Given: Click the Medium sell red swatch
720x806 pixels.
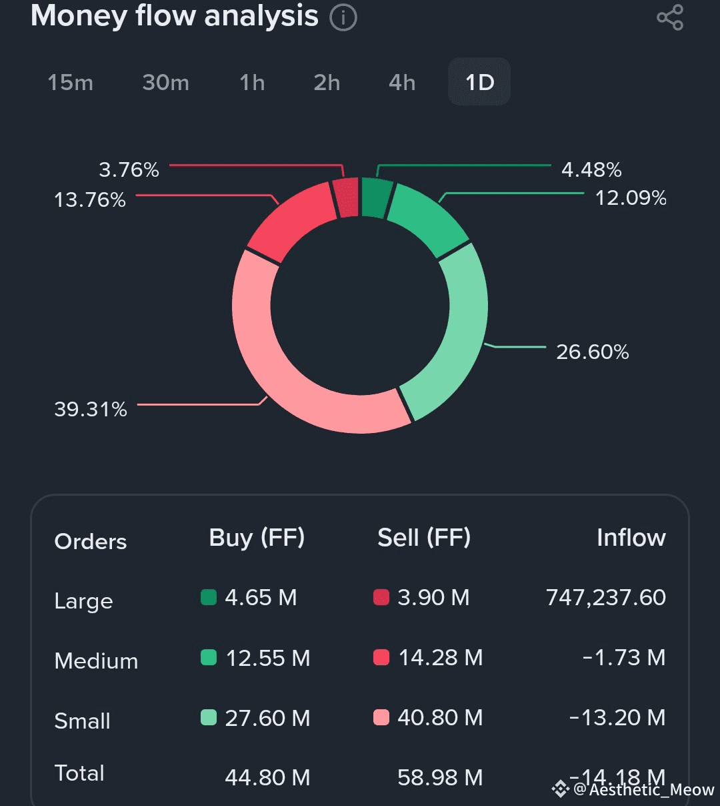Looking at the screenshot, I should (x=381, y=658).
